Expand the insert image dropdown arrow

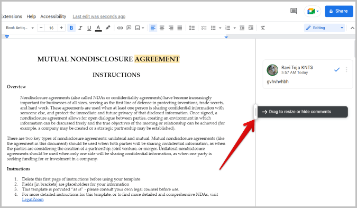tap(143, 28)
